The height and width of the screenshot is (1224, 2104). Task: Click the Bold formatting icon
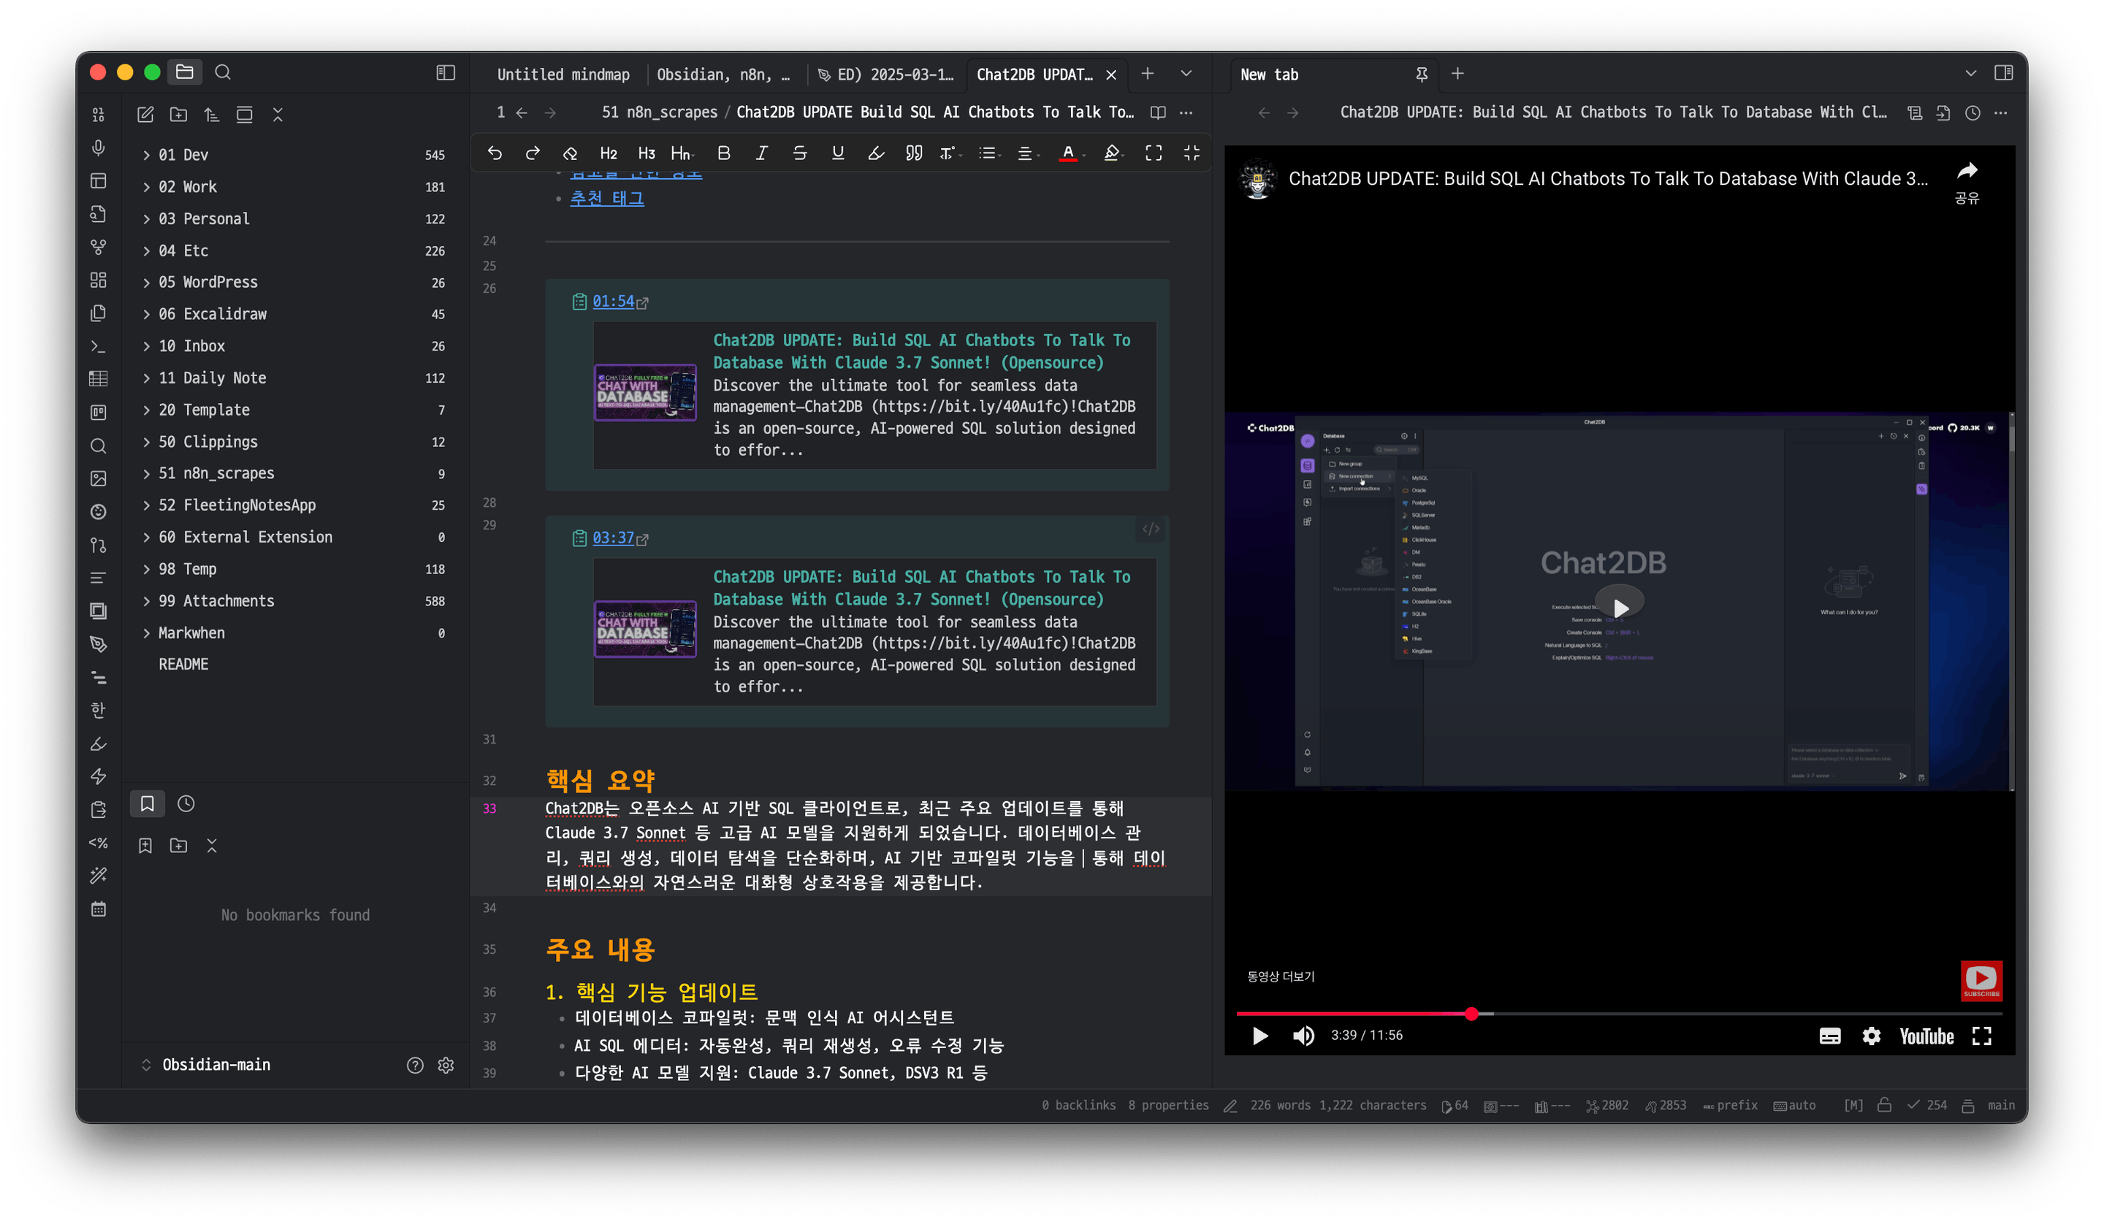[723, 153]
